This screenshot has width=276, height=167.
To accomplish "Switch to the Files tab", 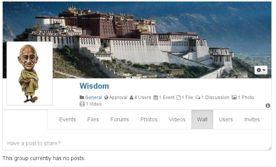I will pyautogui.click(x=93, y=119).
